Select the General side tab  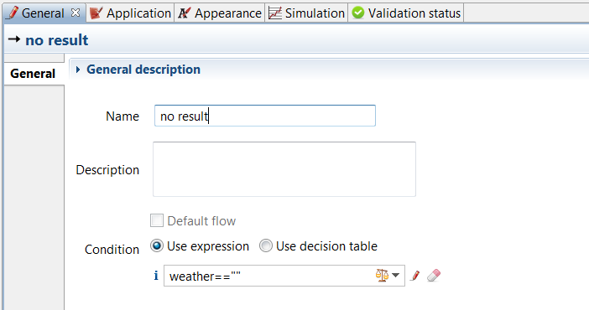click(33, 74)
